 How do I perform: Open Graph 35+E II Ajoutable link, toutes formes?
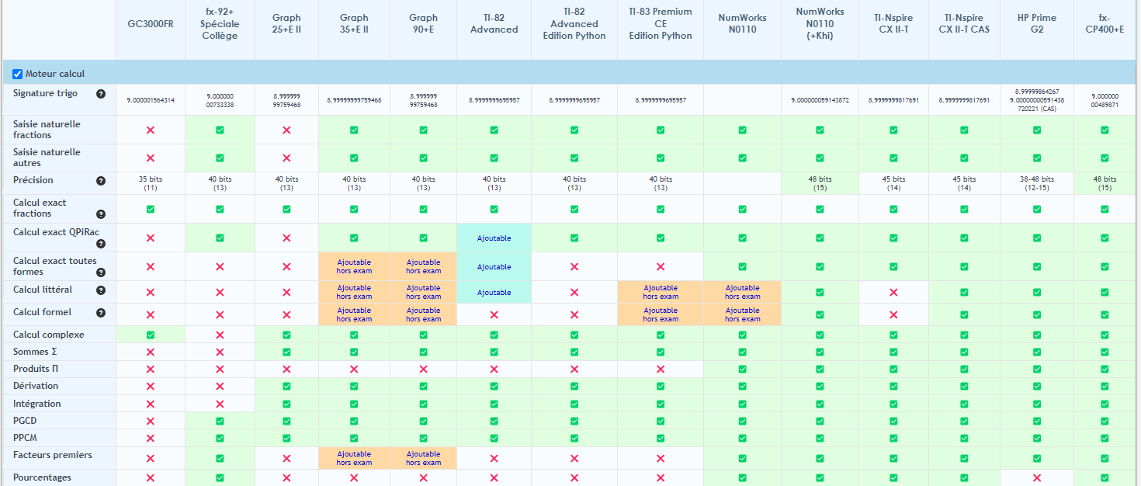click(x=354, y=267)
